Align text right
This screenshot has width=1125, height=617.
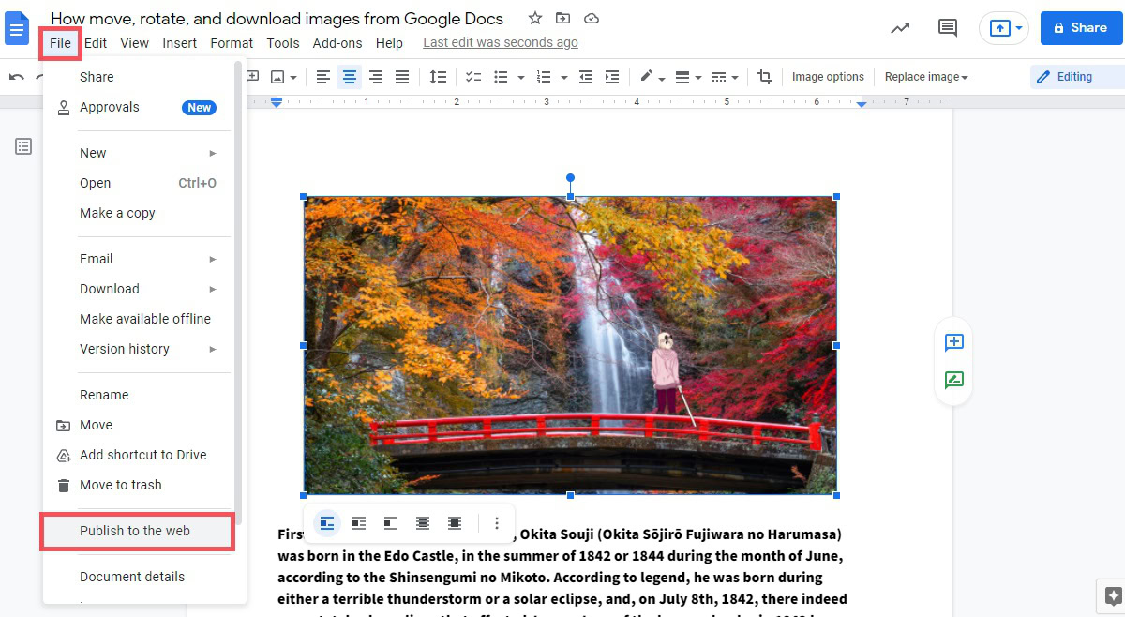coord(376,77)
